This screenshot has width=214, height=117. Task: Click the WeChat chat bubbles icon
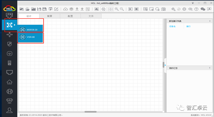pos(203,9)
